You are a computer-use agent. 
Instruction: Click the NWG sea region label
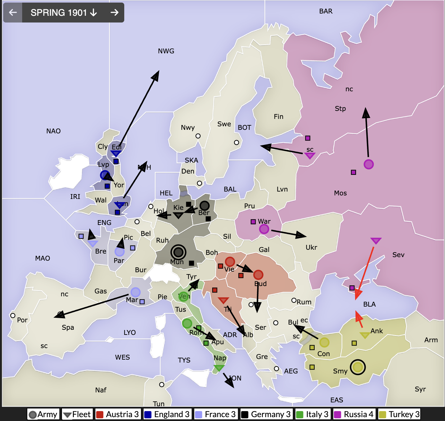click(x=166, y=51)
